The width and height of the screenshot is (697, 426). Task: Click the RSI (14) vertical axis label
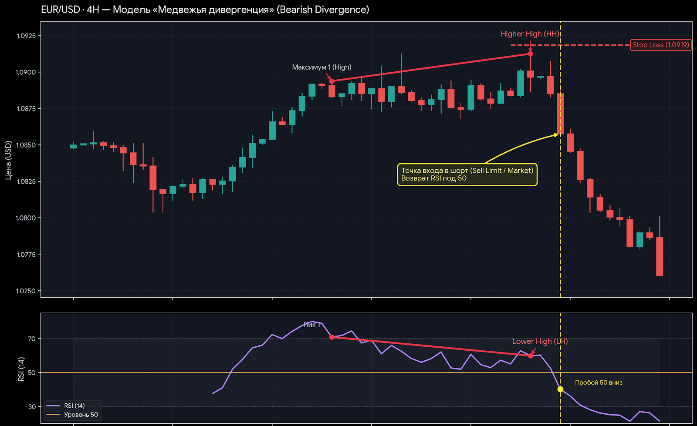[21, 369]
